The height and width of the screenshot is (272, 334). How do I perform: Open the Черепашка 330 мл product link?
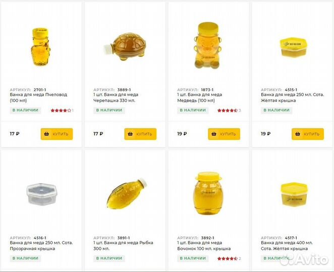pos(115,97)
